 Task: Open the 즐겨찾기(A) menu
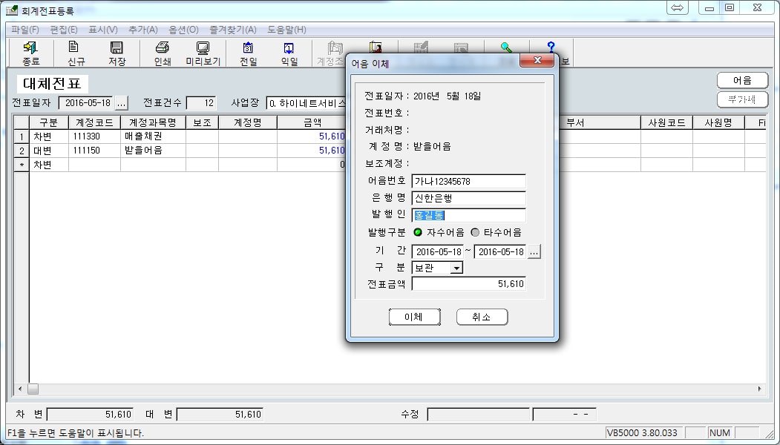tap(232, 30)
